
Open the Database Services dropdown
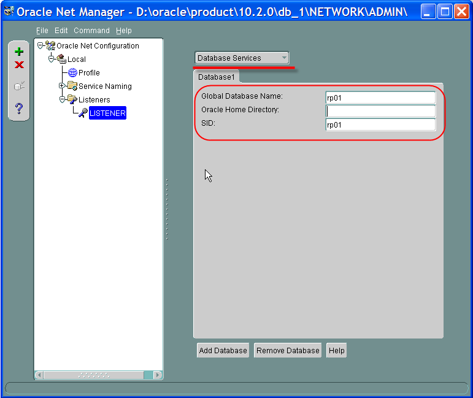click(x=242, y=58)
